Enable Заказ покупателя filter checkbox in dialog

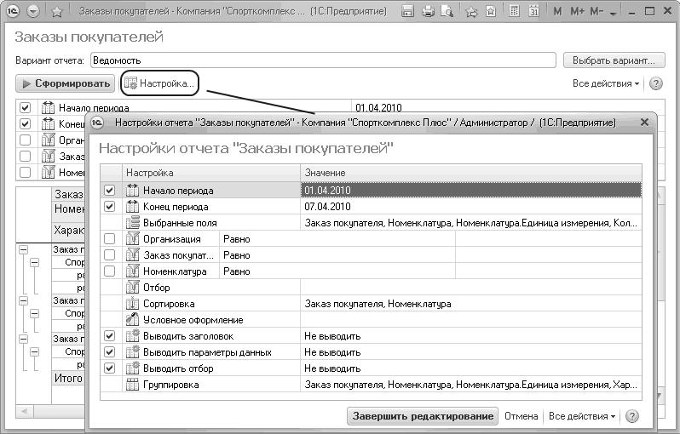(x=110, y=255)
